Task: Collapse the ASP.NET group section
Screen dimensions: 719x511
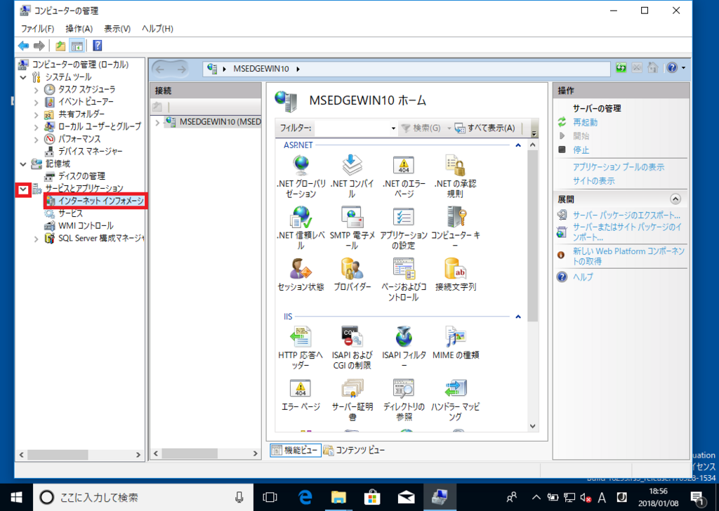Action: [518, 145]
